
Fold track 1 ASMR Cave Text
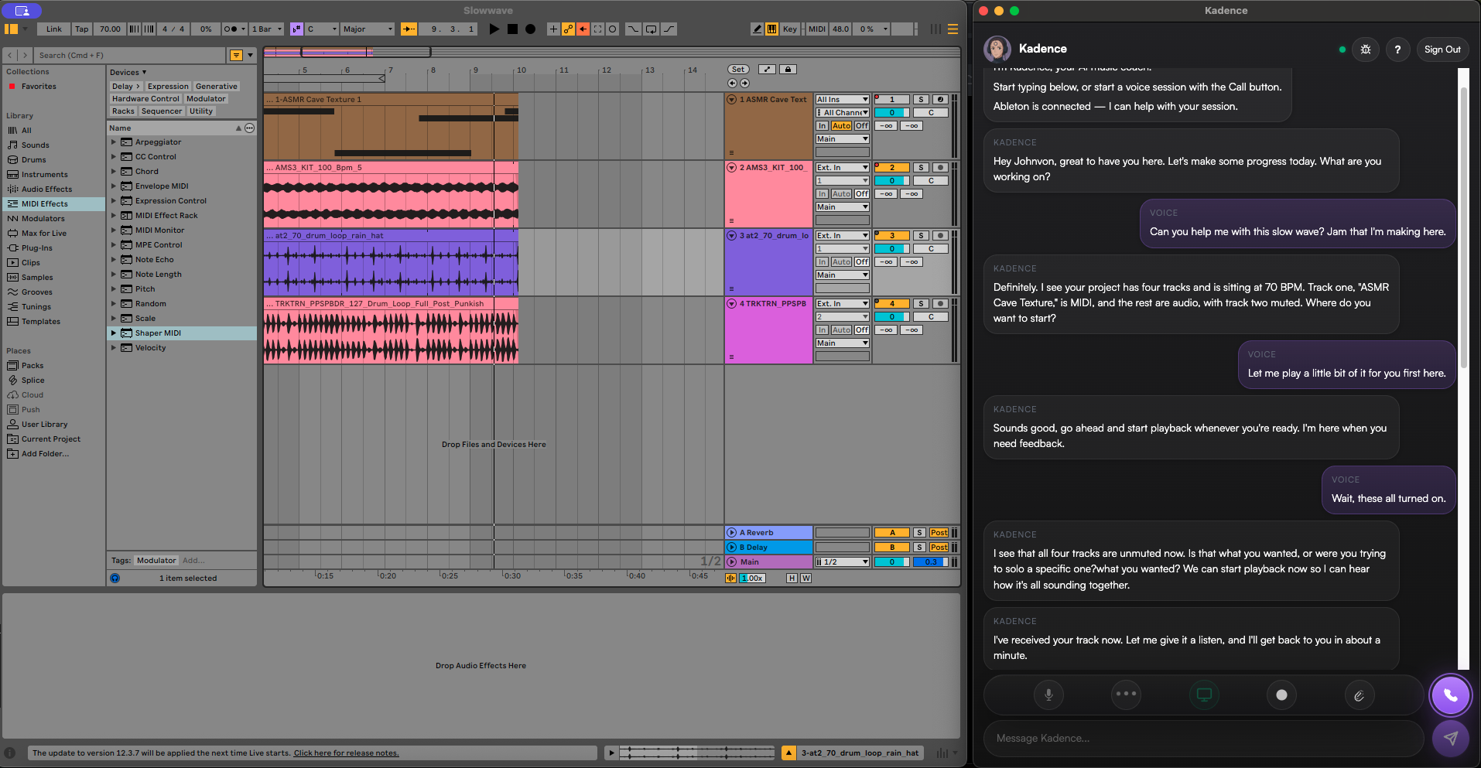coord(731,100)
